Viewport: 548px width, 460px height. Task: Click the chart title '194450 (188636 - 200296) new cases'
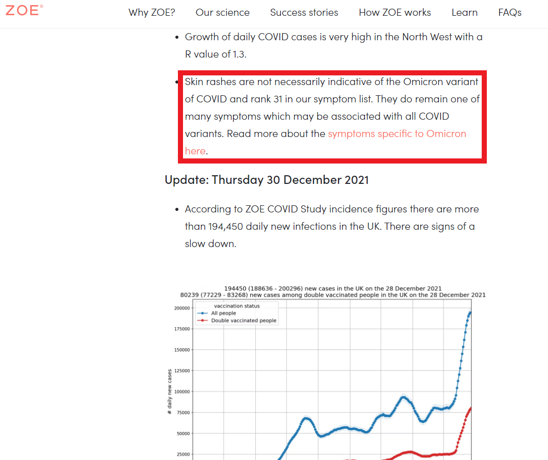[x=333, y=288]
